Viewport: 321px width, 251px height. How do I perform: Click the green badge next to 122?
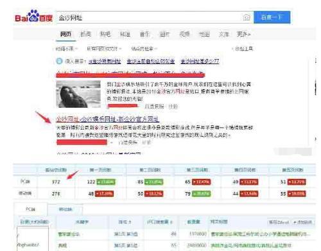click(x=106, y=182)
